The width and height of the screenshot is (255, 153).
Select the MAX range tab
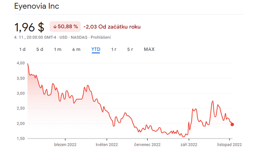(x=149, y=49)
